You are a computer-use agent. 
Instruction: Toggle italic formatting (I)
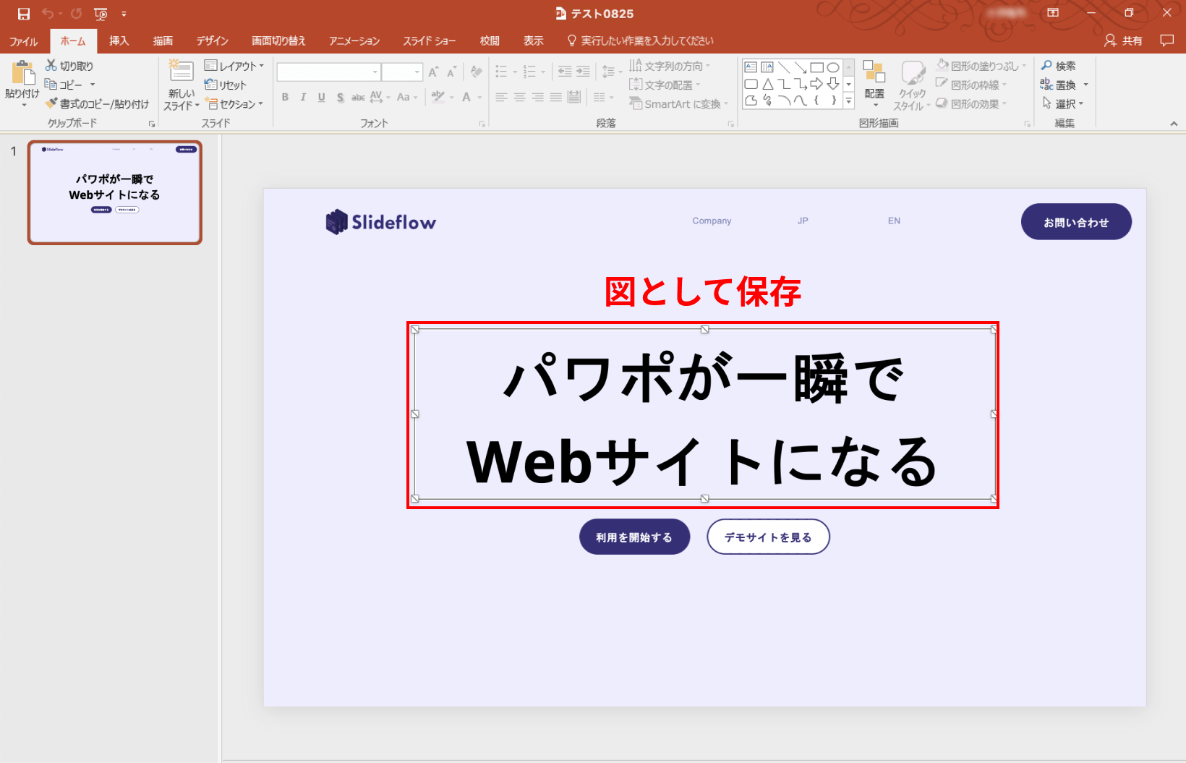coord(303,97)
